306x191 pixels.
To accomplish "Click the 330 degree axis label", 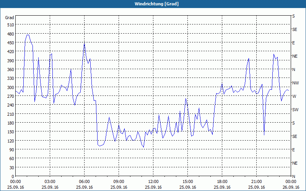I will 11,79.
